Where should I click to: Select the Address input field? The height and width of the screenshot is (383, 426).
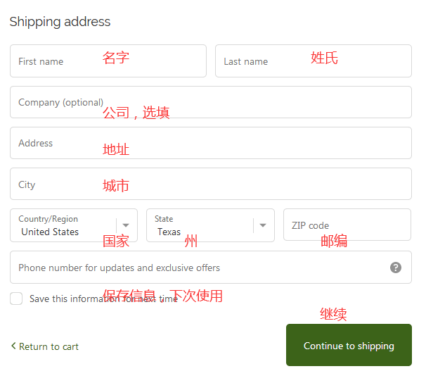click(x=210, y=143)
